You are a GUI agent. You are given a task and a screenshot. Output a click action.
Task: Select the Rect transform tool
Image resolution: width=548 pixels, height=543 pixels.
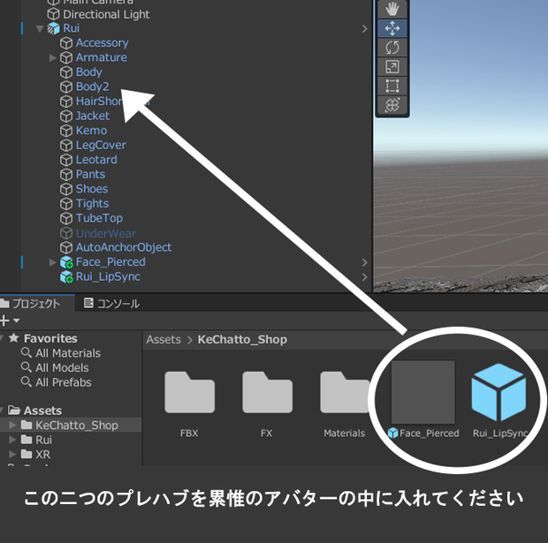pyautogui.click(x=392, y=86)
